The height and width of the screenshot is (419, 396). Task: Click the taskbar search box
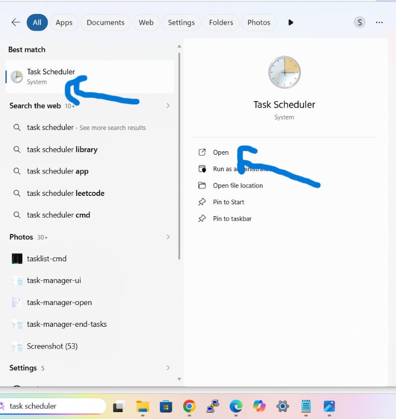click(x=53, y=406)
